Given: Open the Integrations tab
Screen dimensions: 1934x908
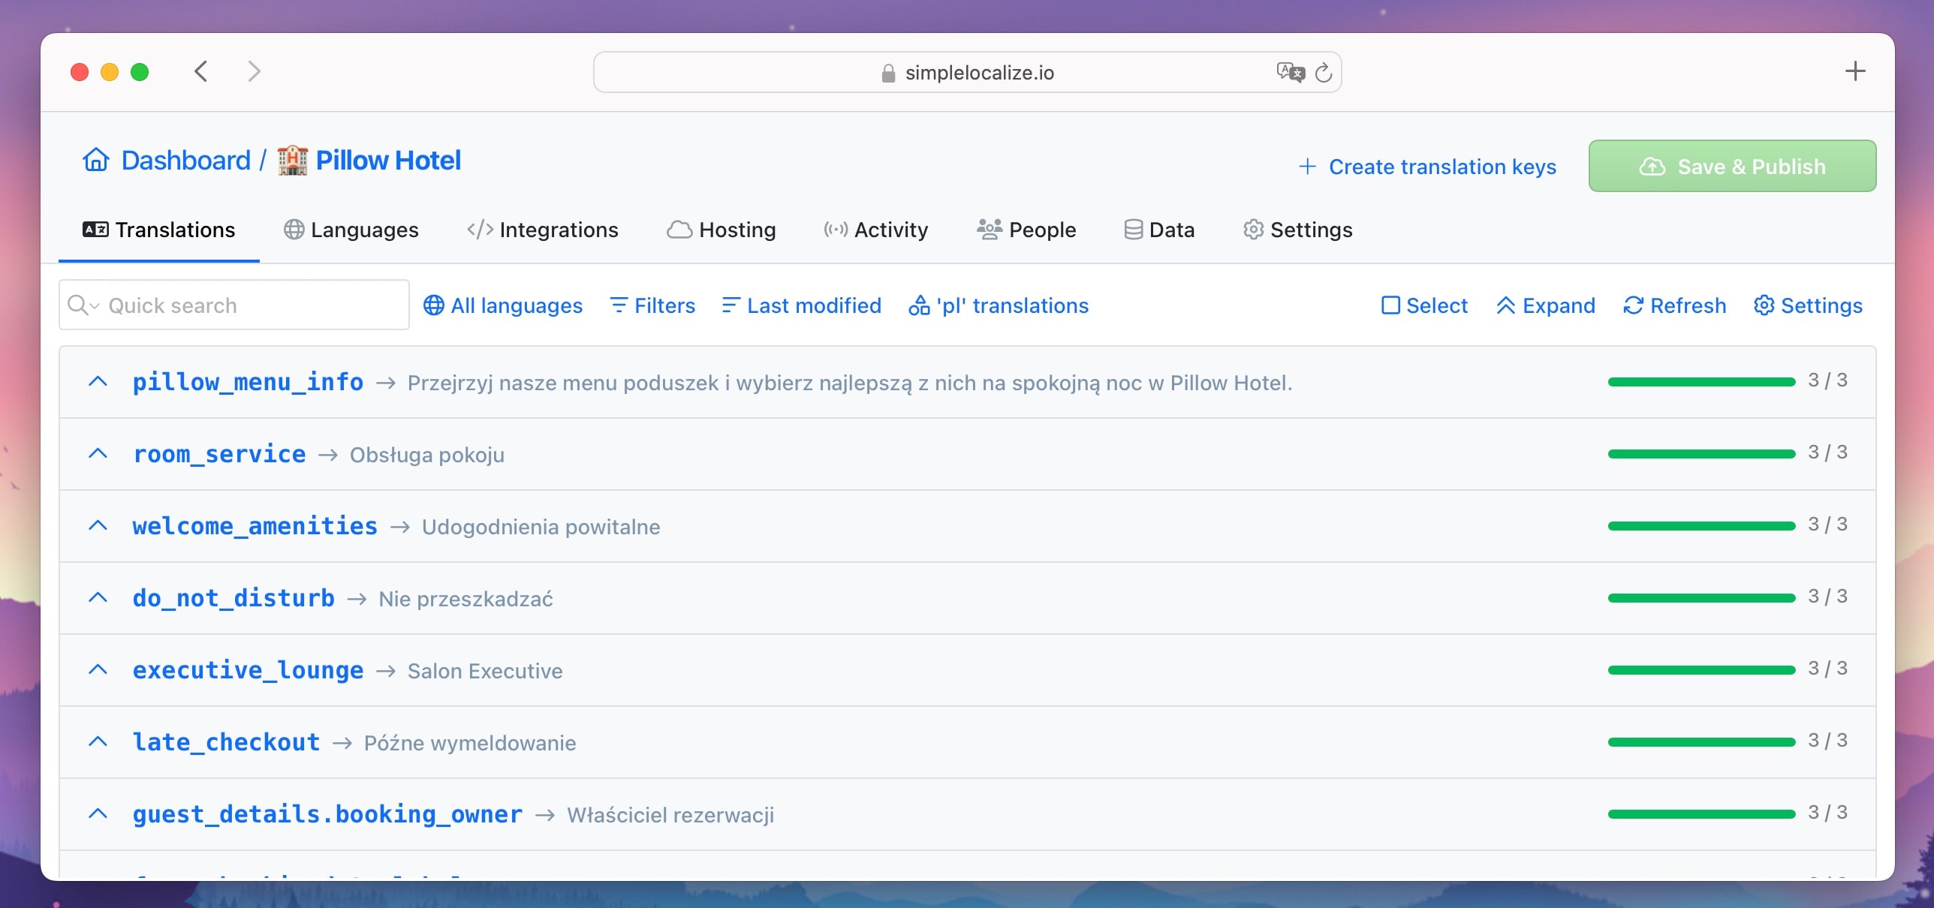Looking at the screenshot, I should 543,229.
